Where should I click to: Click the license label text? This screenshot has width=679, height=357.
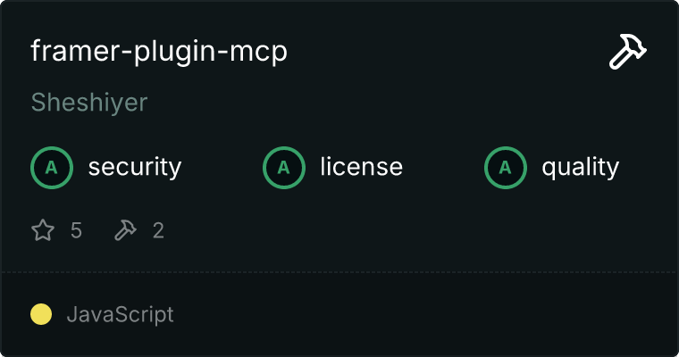(362, 167)
